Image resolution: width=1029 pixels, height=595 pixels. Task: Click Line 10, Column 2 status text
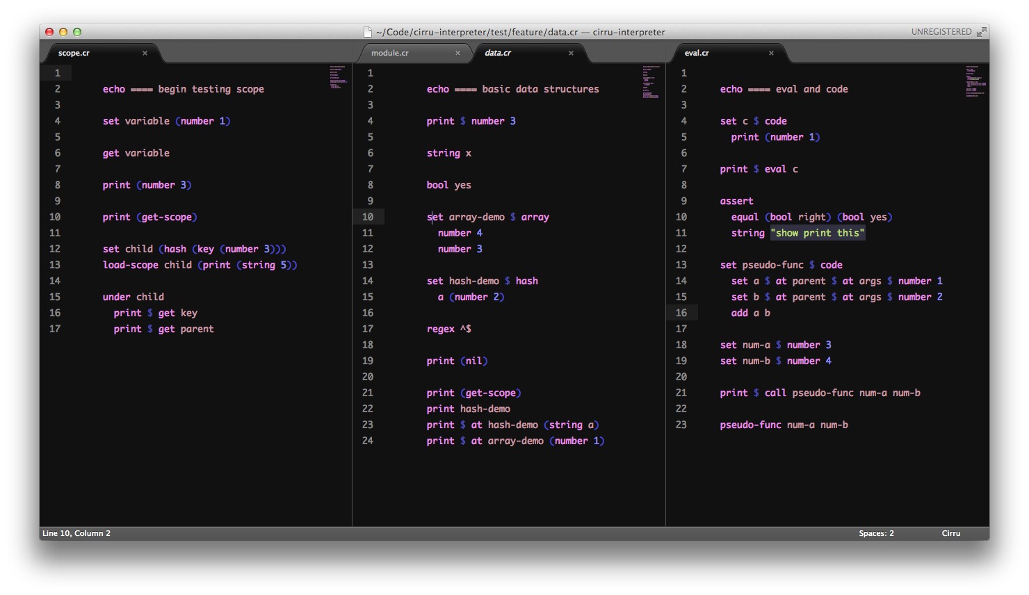coord(76,533)
